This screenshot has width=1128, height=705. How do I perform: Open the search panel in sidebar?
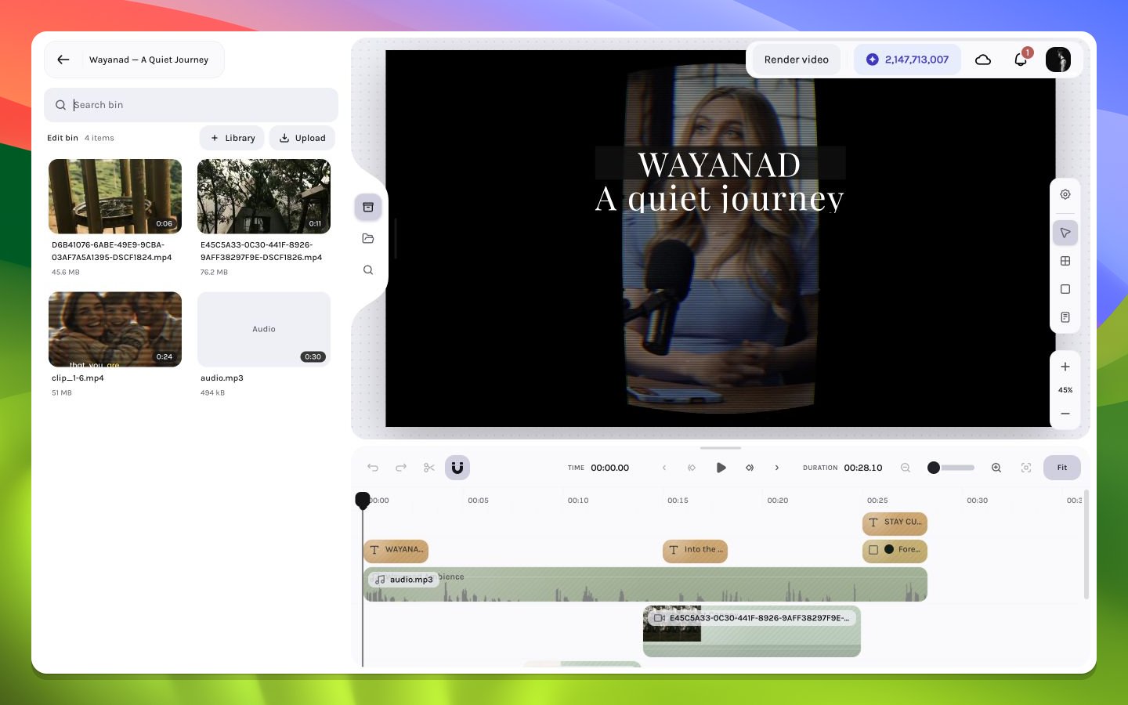pos(368,269)
